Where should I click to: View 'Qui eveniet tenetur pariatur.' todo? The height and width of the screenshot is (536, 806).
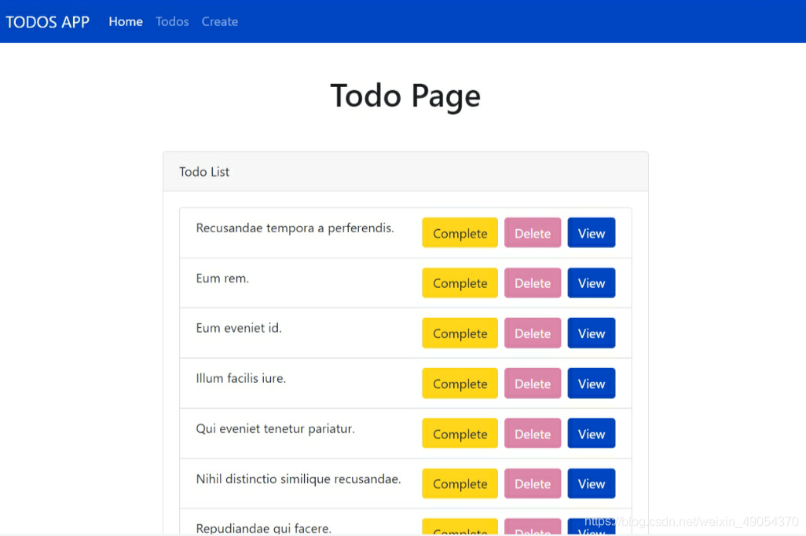[x=591, y=433]
